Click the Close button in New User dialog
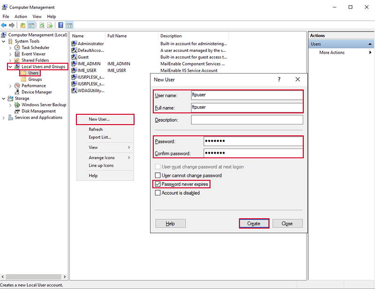The height and width of the screenshot is (289, 375). click(287, 223)
